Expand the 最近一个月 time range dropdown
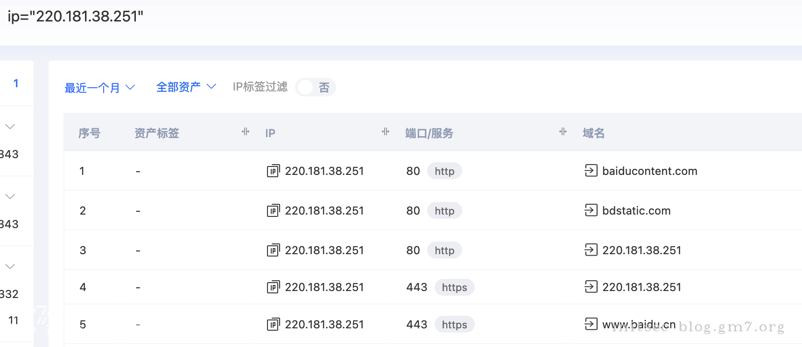Screen dimensions: 802x347 coord(99,88)
